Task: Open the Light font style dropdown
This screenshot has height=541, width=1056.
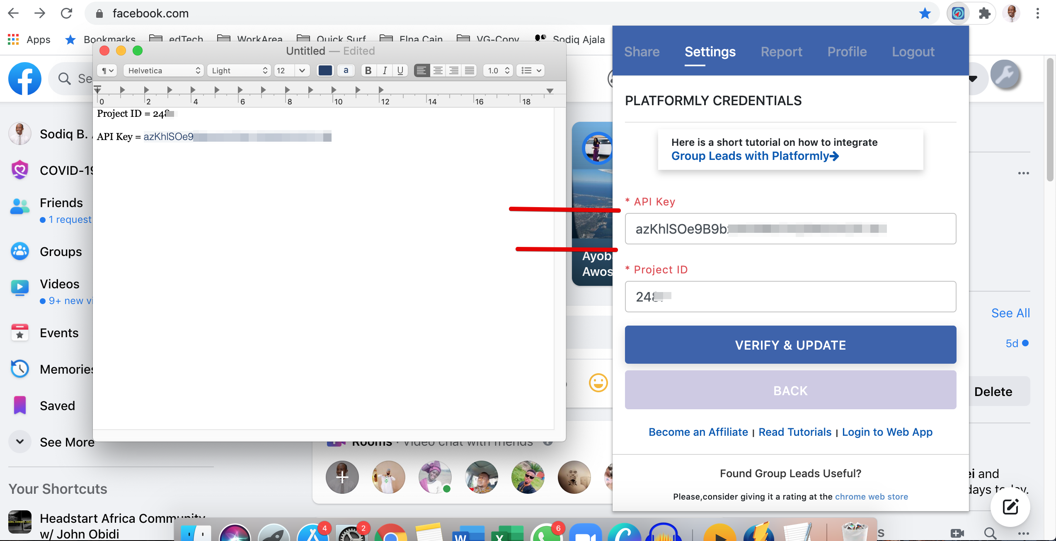Action: coord(239,70)
